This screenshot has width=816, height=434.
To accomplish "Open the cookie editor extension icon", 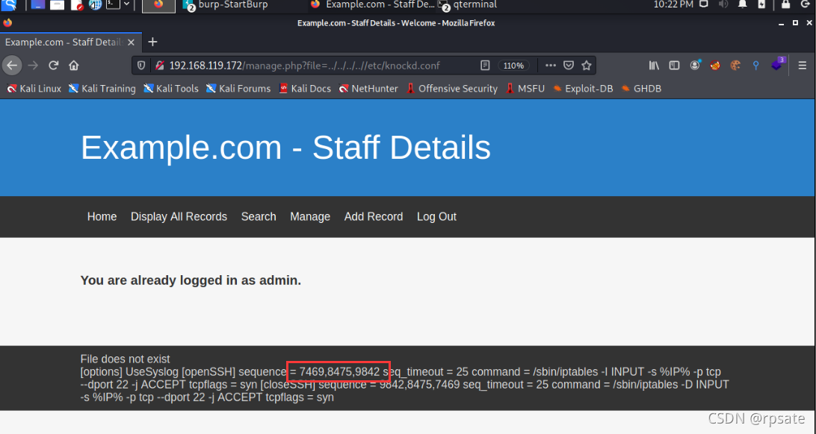I will click(735, 66).
